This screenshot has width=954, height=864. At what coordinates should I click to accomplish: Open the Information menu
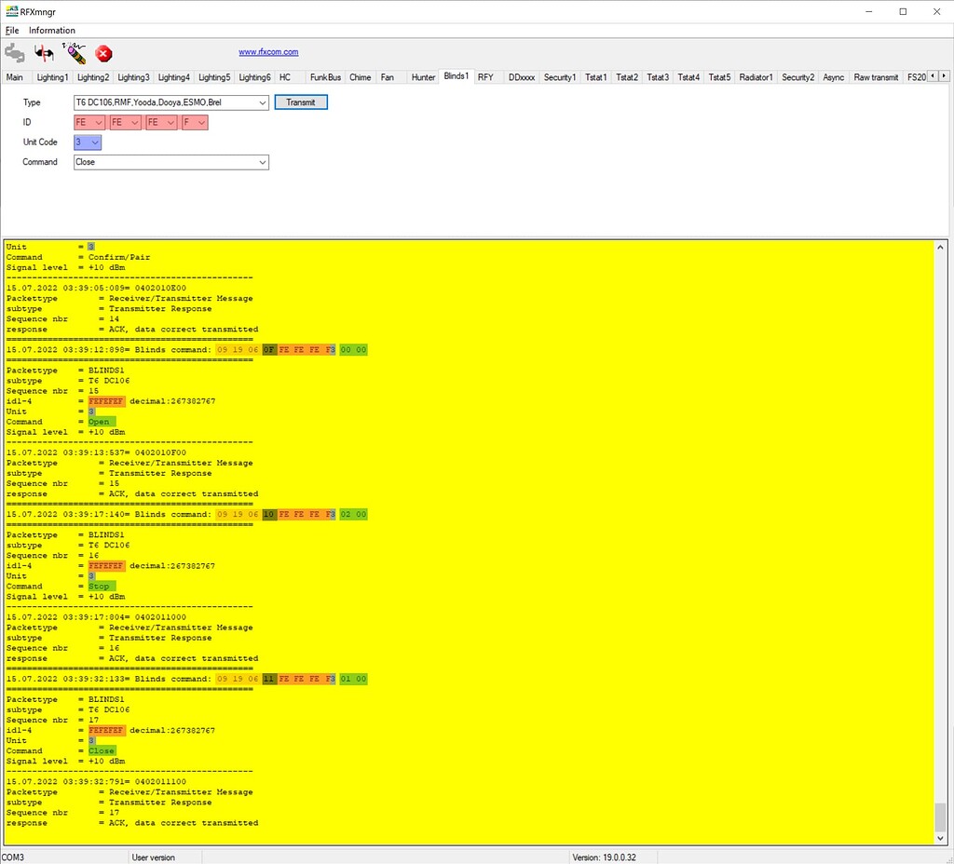(x=51, y=30)
